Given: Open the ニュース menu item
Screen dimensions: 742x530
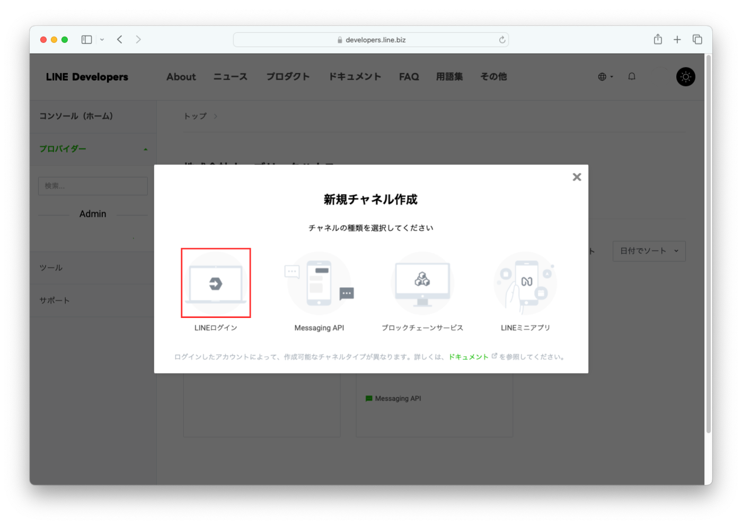Looking at the screenshot, I should coord(231,77).
